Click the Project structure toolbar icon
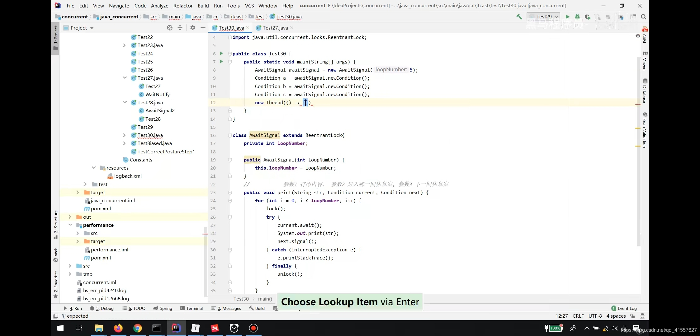This screenshot has width=700, height=336. coord(621,17)
